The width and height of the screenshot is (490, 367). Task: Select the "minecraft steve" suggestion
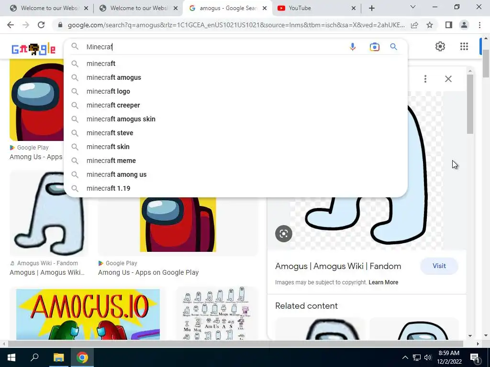[235, 133]
